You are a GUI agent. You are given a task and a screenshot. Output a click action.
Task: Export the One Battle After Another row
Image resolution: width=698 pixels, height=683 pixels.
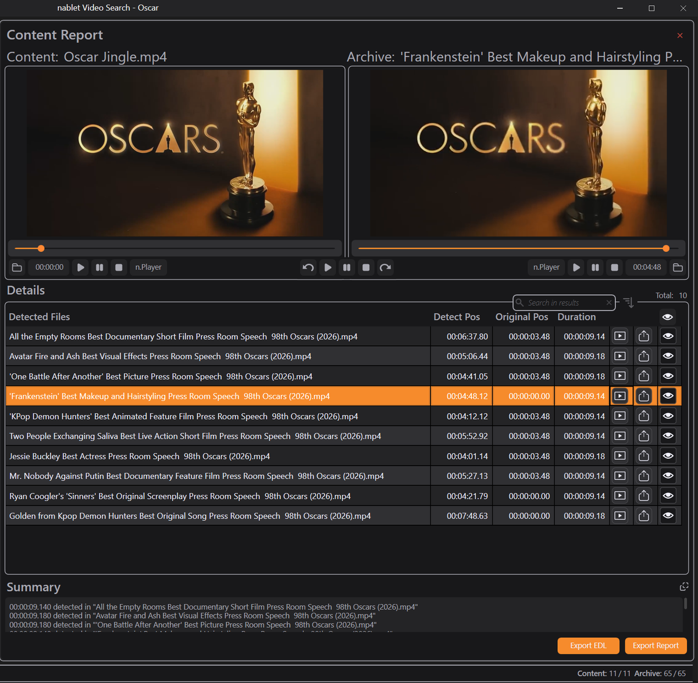[644, 376]
